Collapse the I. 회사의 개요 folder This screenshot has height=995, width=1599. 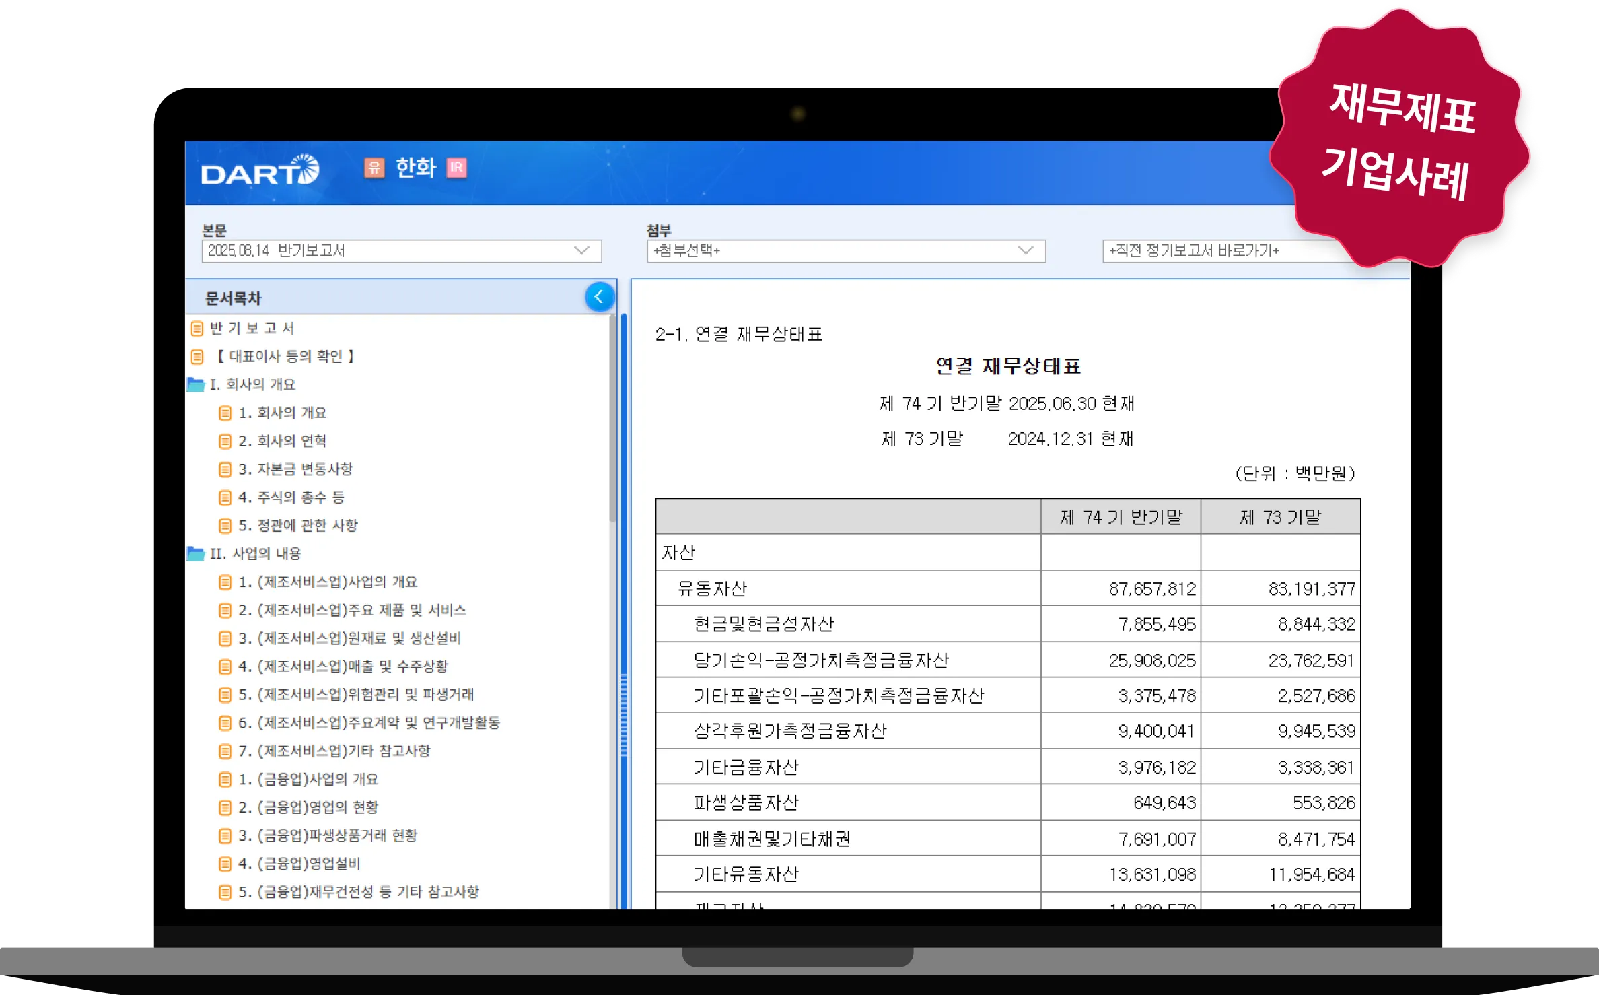[196, 385]
